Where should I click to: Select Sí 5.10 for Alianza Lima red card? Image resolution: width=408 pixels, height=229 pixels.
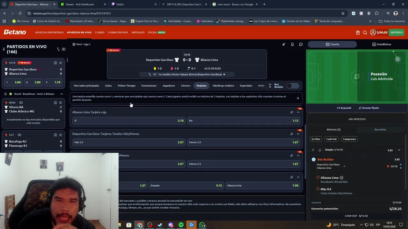(128, 121)
